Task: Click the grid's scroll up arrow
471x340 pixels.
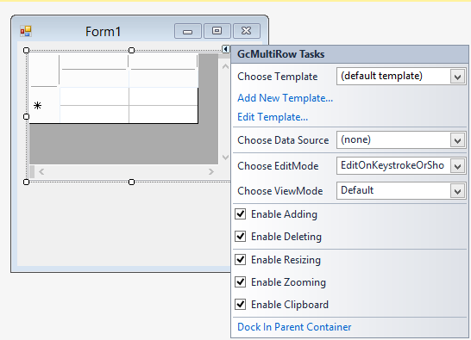Action: point(225,66)
